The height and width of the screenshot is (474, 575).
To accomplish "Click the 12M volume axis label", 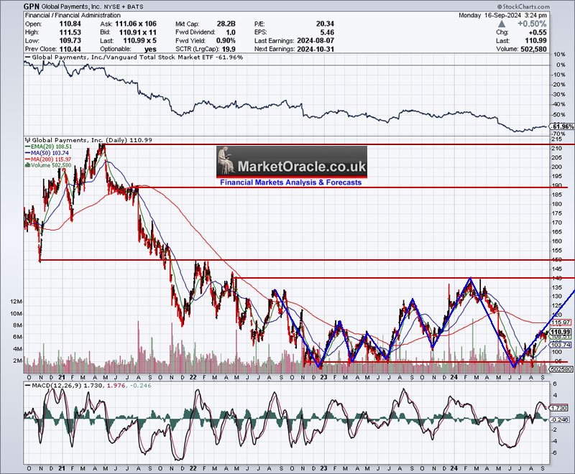I will click(x=17, y=302).
